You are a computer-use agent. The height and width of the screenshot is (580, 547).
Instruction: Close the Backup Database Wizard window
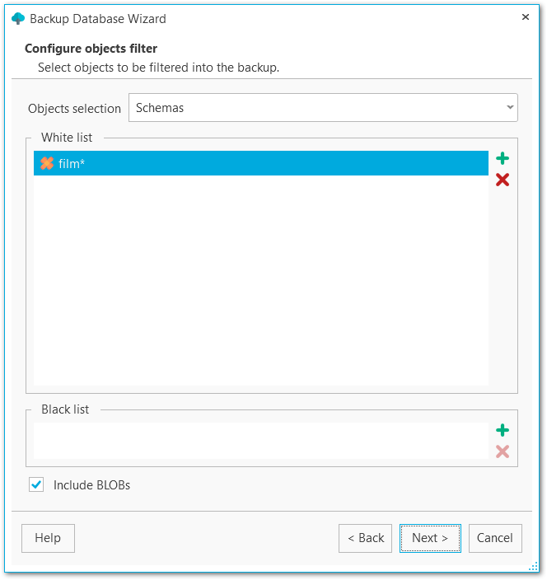click(x=526, y=17)
